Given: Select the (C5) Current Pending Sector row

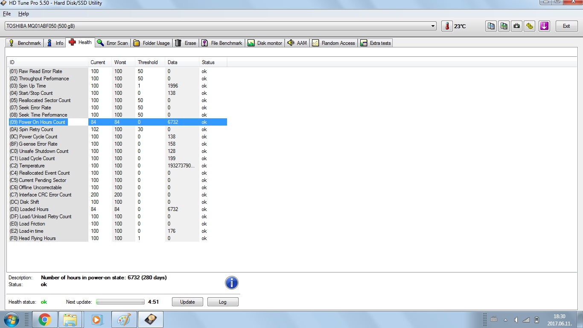Looking at the screenshot, I should click(x=118, y=180).
